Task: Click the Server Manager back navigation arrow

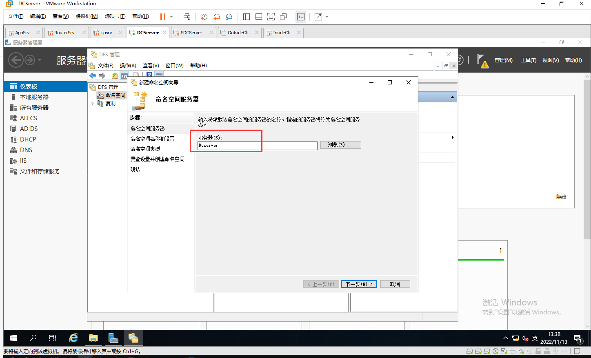Action: pos(16,60)
